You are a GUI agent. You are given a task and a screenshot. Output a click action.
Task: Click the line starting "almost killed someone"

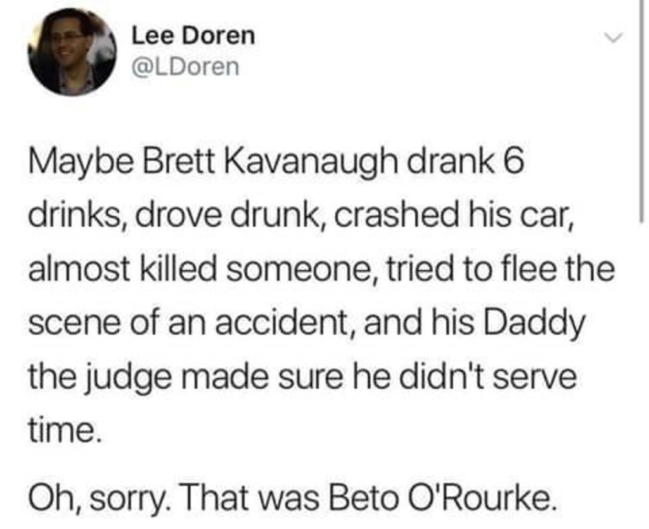pos(320,272)
